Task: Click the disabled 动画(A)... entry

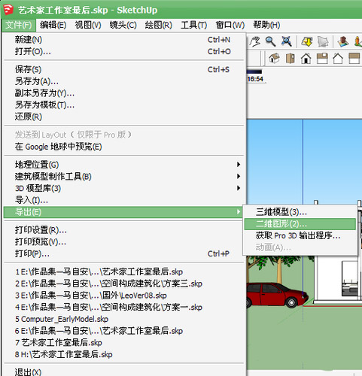Action: coord(300,247)
